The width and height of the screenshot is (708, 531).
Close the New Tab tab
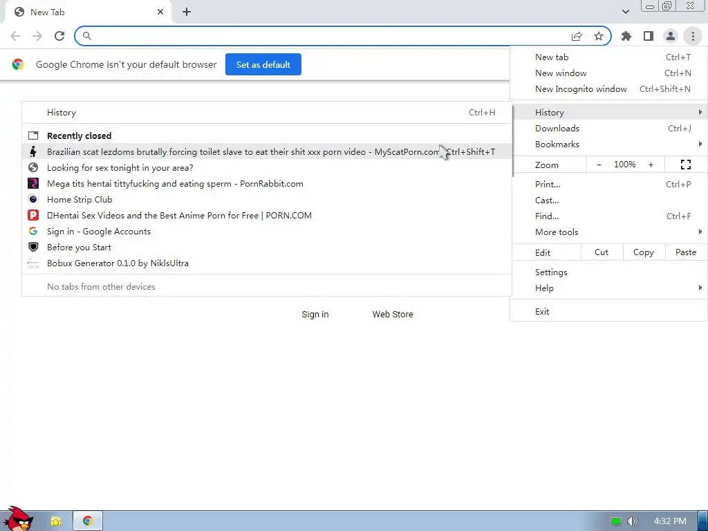pos(160,12)
